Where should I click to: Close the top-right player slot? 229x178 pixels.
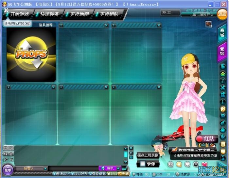pyautogui.click(x=159, y=25)
